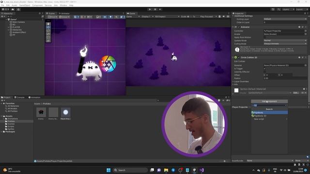
Task: Choose New script in component list
Action: click(269, 119)
